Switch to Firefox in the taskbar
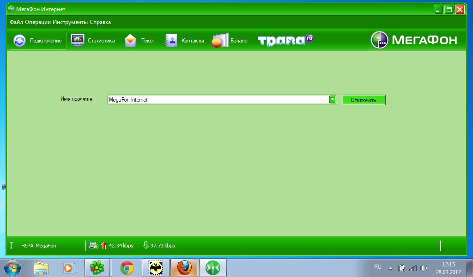The width and height of the screenshot is (473, 277). (184, 268)
